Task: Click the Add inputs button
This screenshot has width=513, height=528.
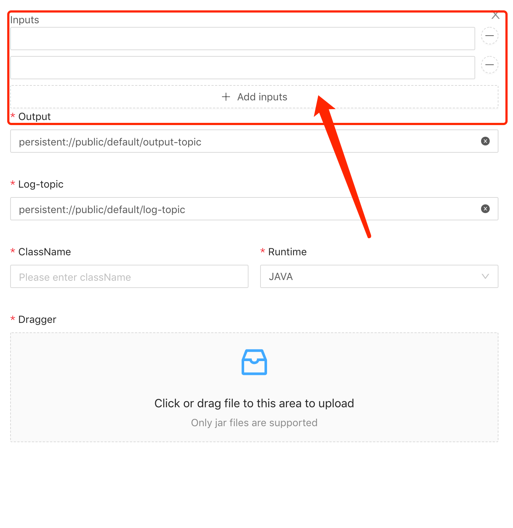Action: tap(254, 97)
